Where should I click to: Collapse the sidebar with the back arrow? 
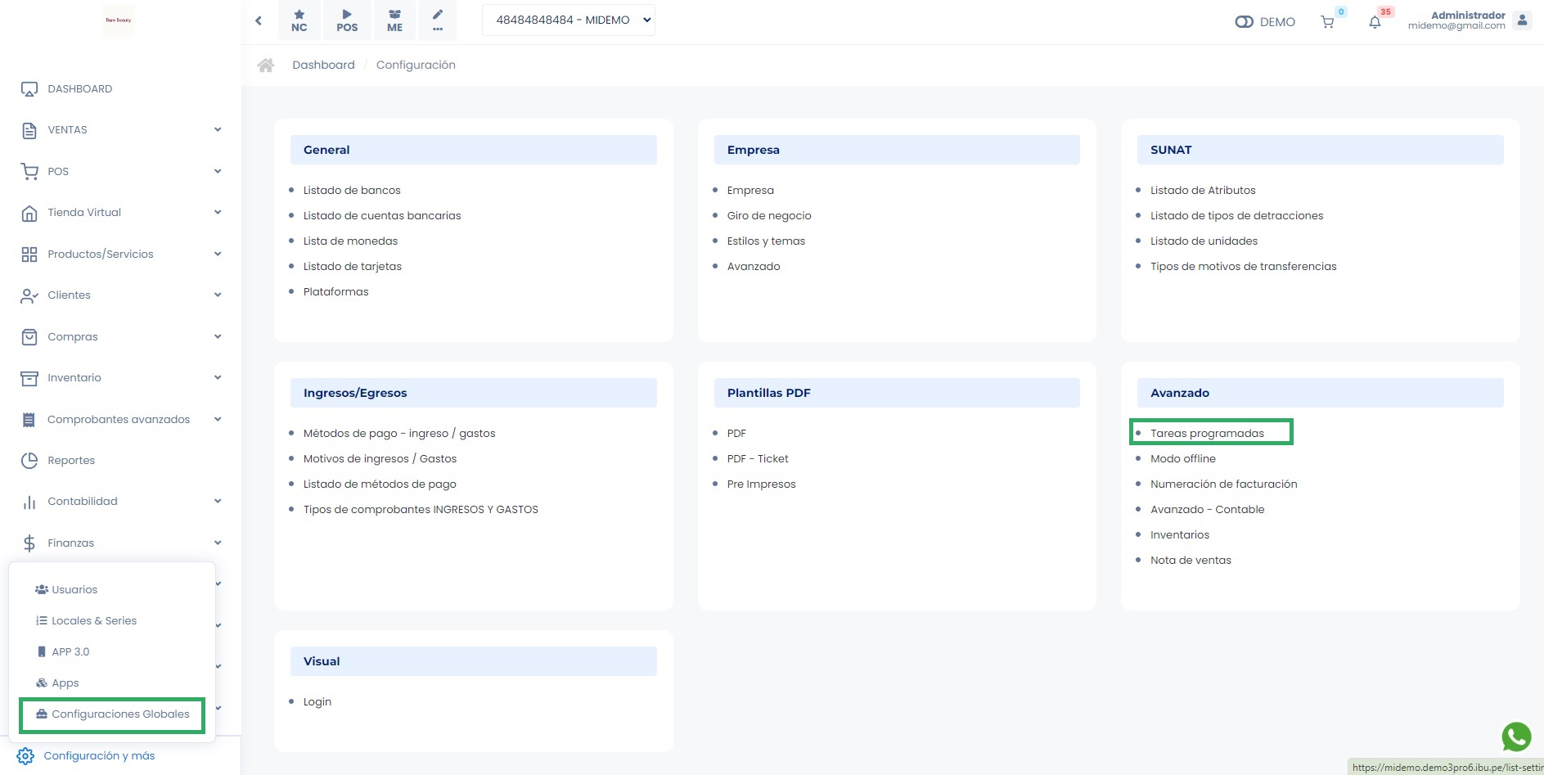click(x=259, y=20)
